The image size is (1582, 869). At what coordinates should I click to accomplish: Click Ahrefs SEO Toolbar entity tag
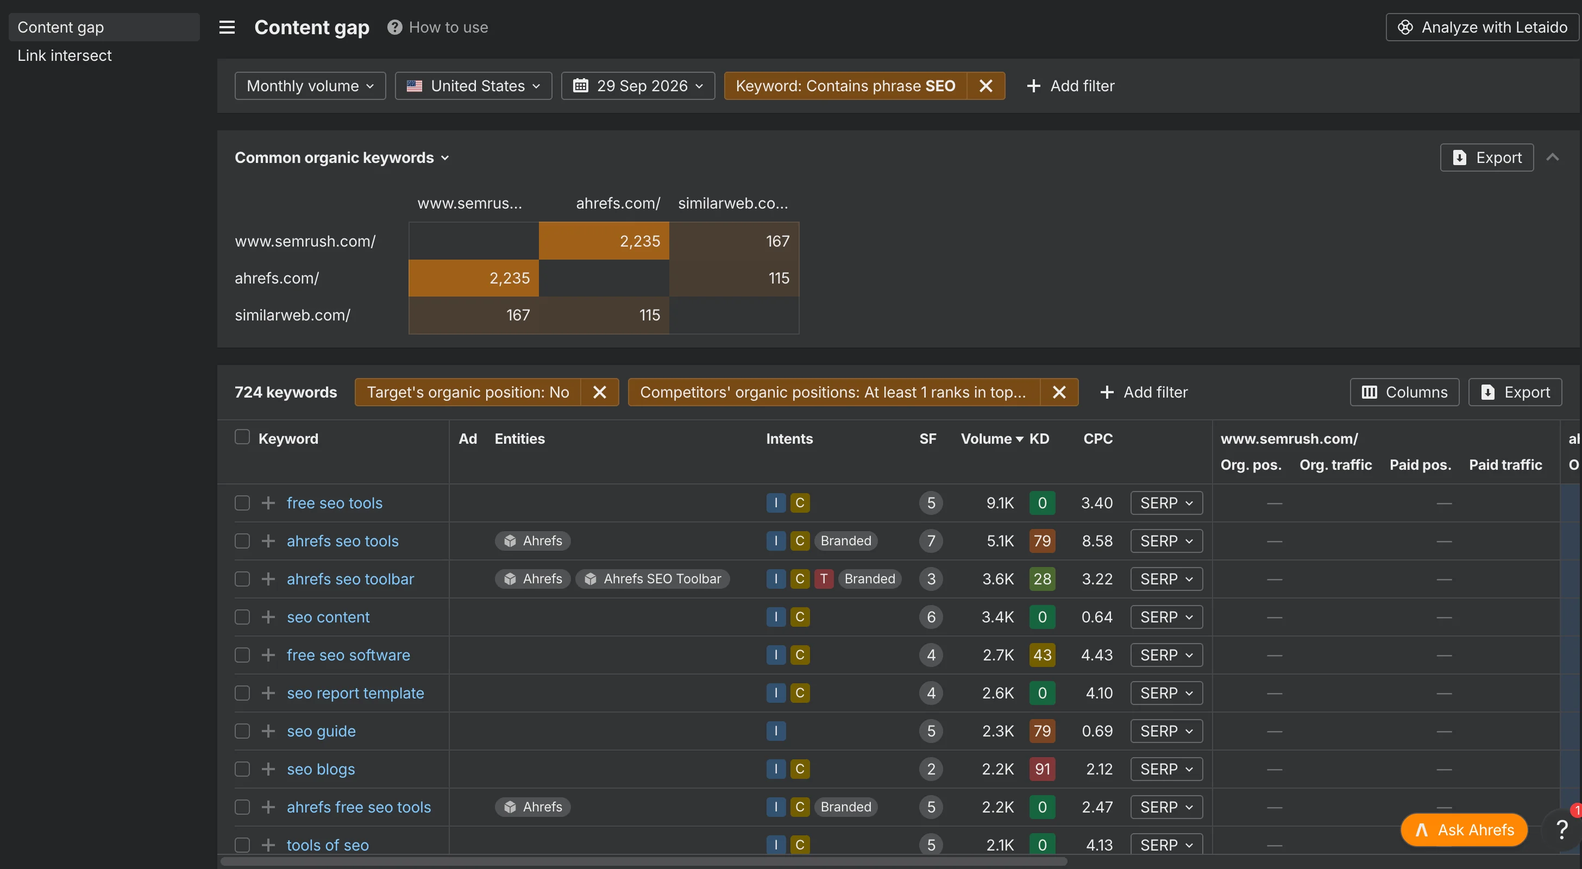[x=652, y=578]
